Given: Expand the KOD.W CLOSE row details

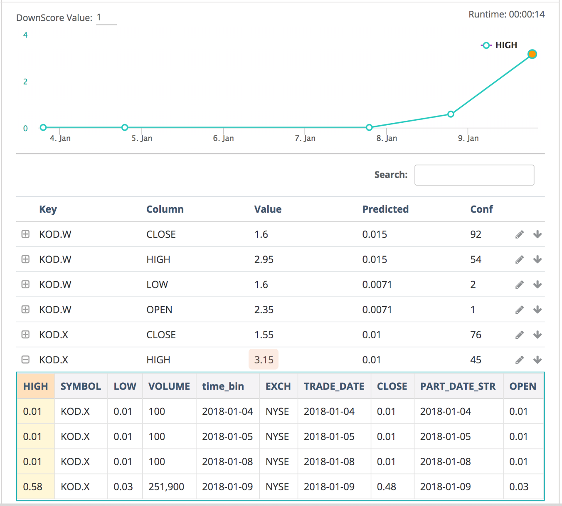Looking at the screenshot, I should tap(25, 234).
